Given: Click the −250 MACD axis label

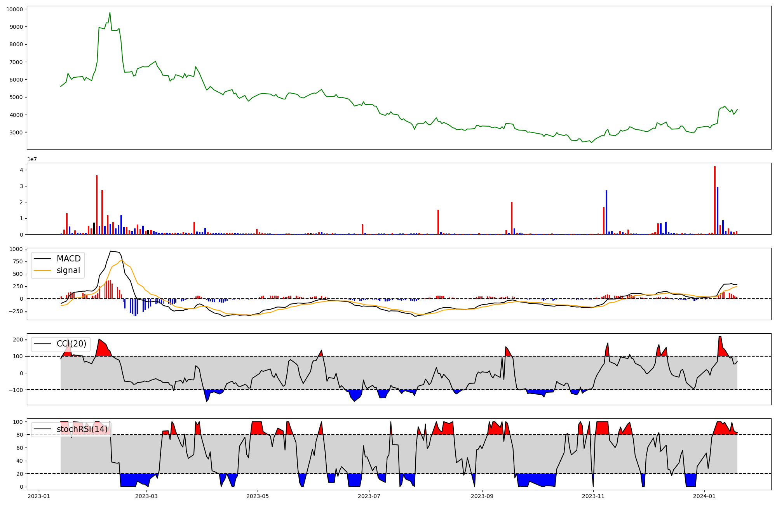Looking at the screenshot, I should (16, 311).
